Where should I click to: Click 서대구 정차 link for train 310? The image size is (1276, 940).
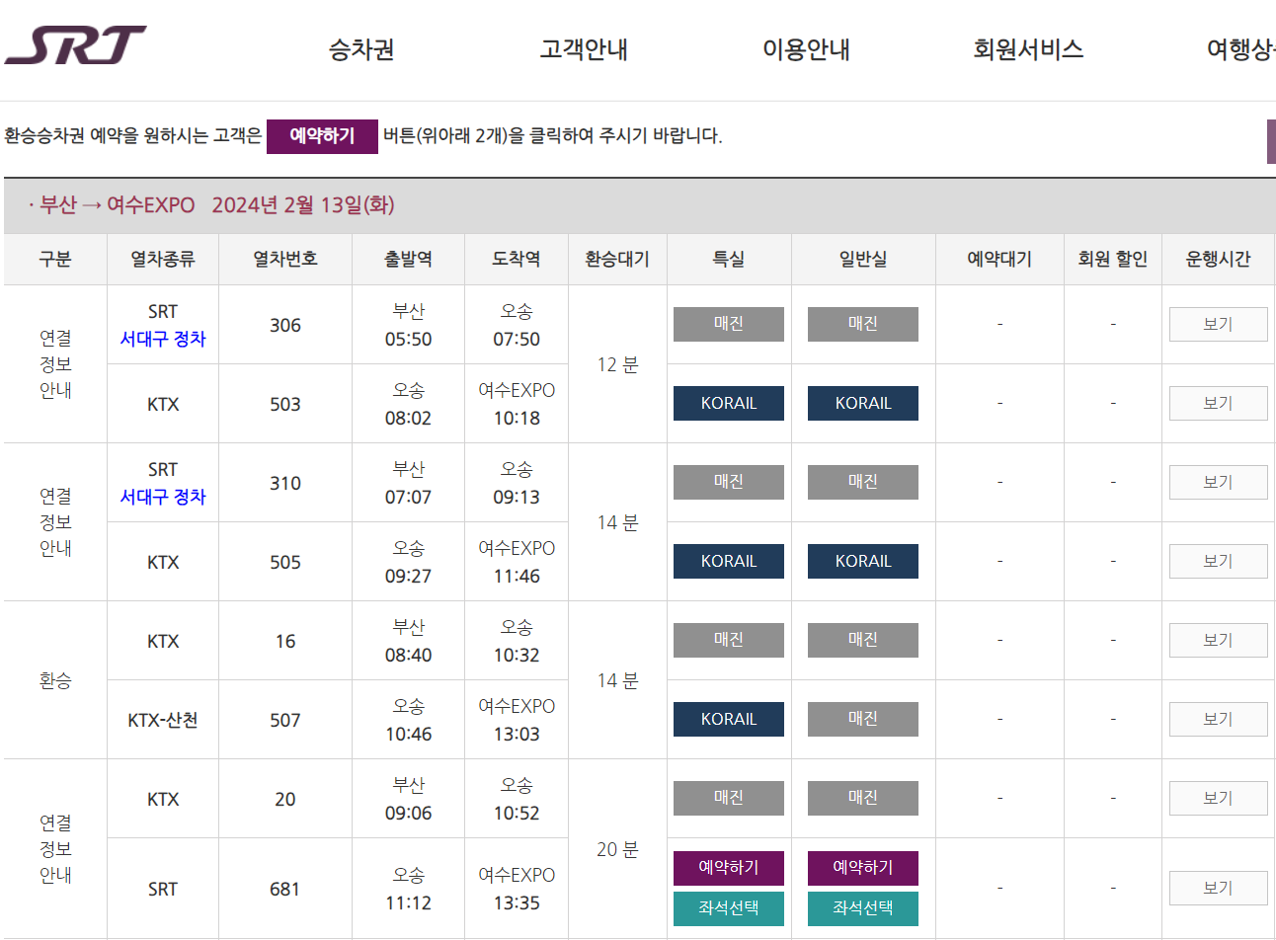[x=163, y=497]
